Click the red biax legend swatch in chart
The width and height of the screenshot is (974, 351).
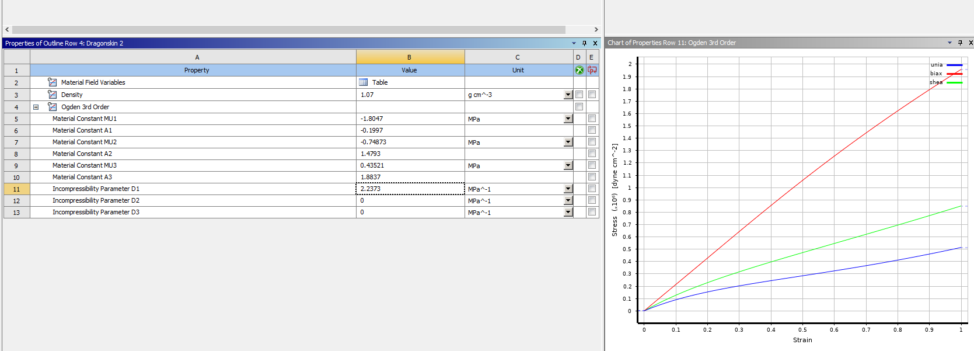point(954,74)
